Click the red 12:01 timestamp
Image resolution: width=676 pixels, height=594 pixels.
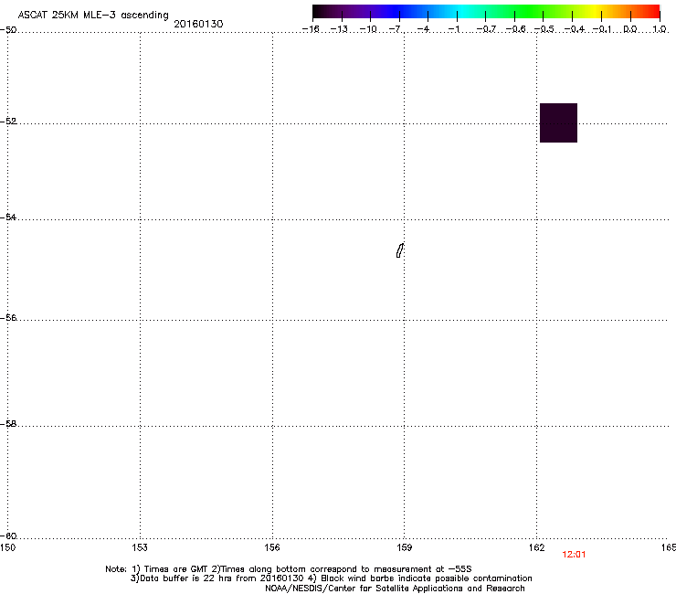tap(574, 555)
